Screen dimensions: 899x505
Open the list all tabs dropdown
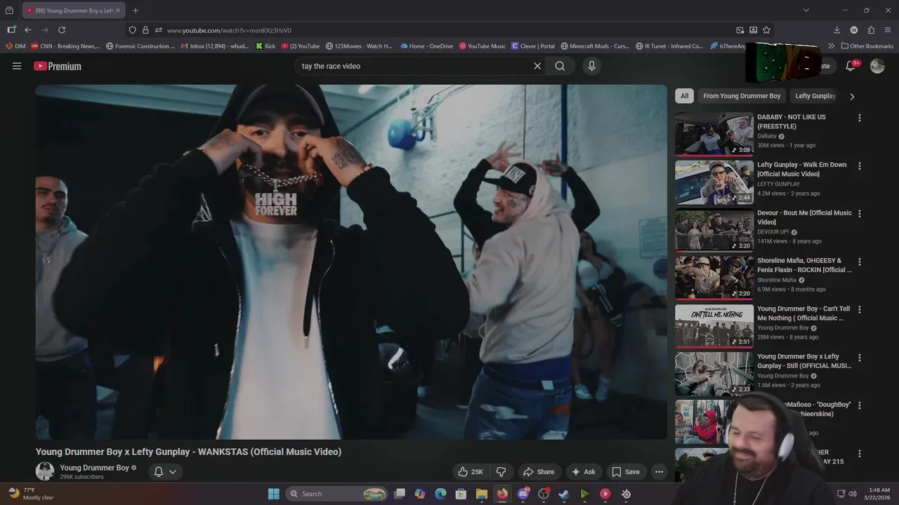pyautogui.click(x=806, y=11)
